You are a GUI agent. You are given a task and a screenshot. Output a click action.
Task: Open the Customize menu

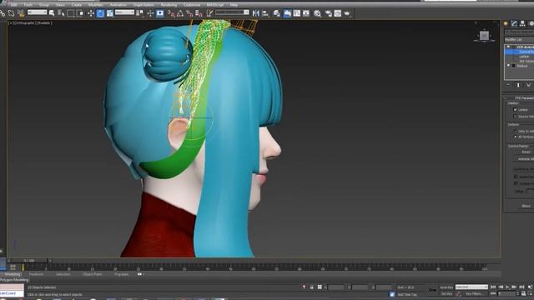(x=192, y=5)
